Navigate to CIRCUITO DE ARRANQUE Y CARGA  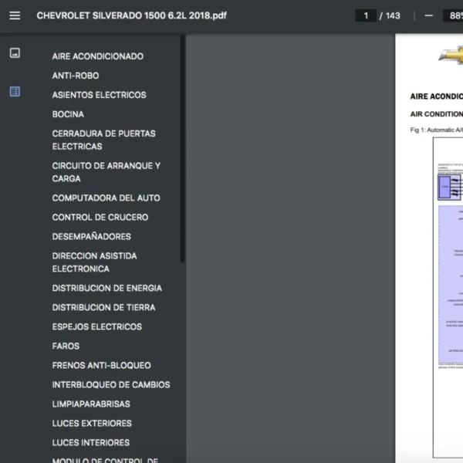click(106, 172)
